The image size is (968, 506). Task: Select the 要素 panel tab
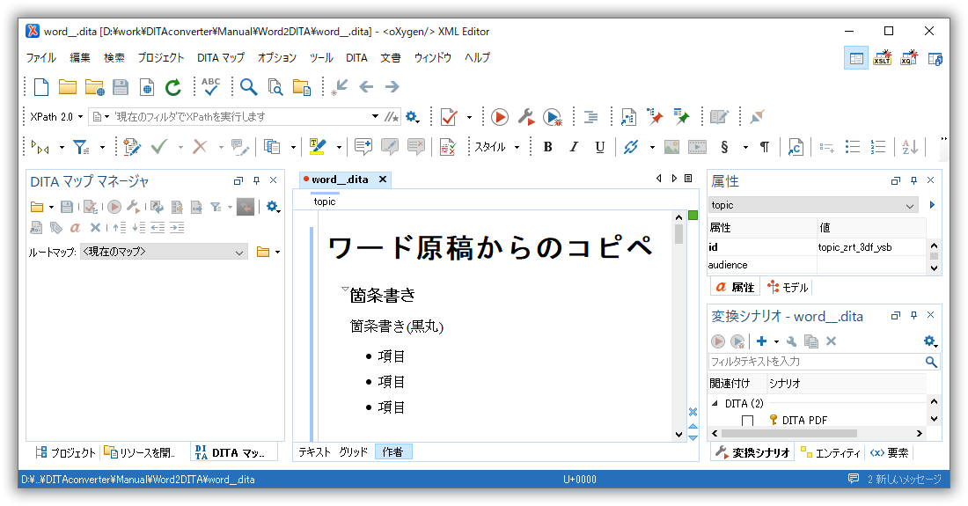click(889, 453)
